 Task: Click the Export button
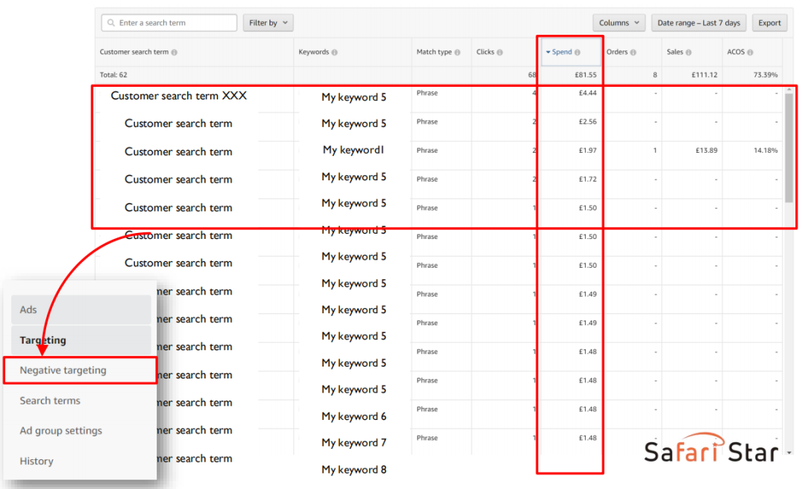pyautogui.click(x=769, y=23)
